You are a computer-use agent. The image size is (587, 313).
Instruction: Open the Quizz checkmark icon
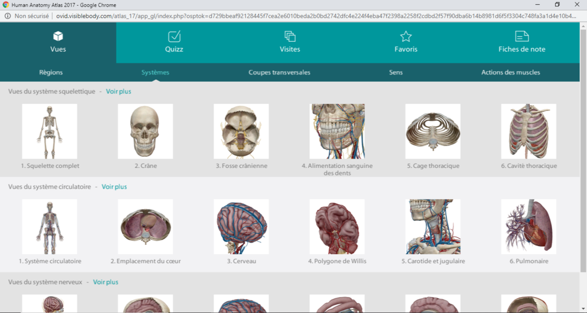pos(174,36)
